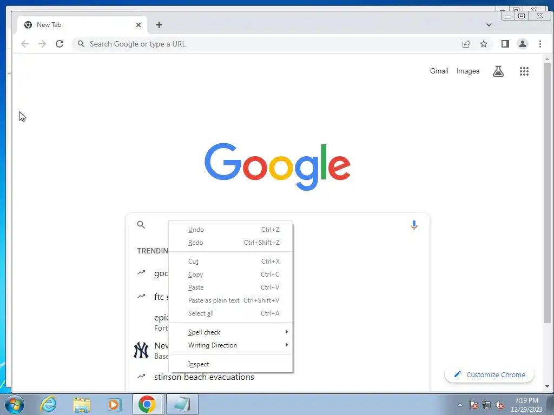Open Gmail link
The width and height of the screenshot is (554, 415).
point(439,71)
